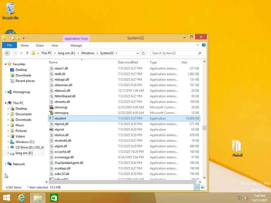Click This PC in the address breadcrumb

47,53
